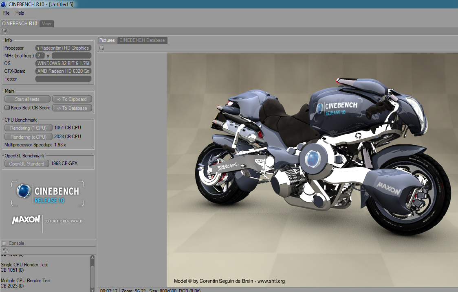Click the MAXON logo in left panel
Viewport: 458px width, 292px height.
click(x=26, y=220)
